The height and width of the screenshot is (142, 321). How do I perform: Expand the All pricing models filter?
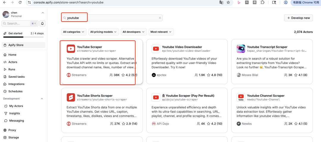tap(103, 32)
